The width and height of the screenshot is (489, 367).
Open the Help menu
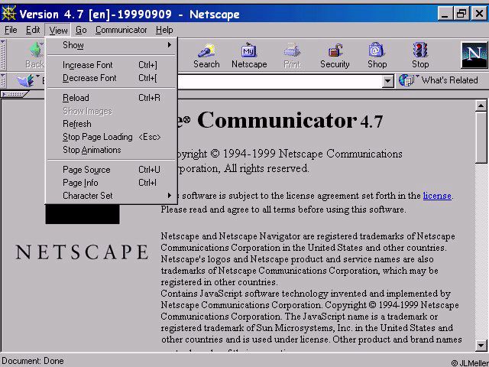tap(164, 30)
